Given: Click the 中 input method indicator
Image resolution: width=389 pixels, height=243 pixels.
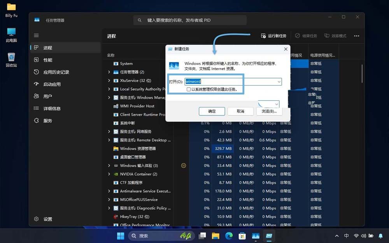Looking at the screenshot, I should coord(346,236).
